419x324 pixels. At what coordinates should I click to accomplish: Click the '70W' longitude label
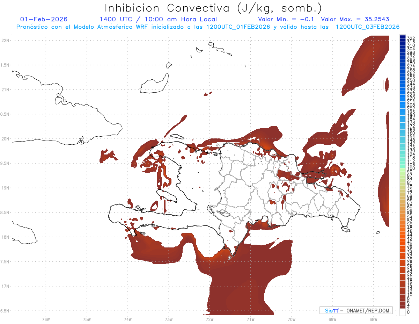point(292,319)
